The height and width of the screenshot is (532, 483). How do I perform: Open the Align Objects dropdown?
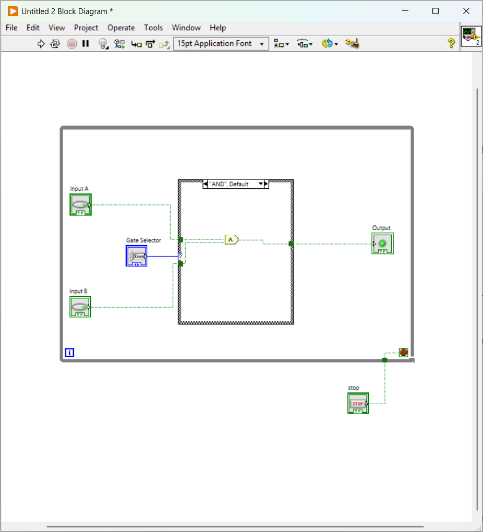(x=281, y=44)
